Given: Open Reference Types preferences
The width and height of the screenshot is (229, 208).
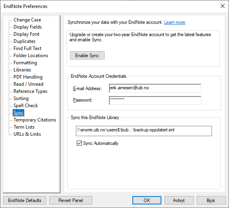Looking at the screenshot, I should [30, 91].
